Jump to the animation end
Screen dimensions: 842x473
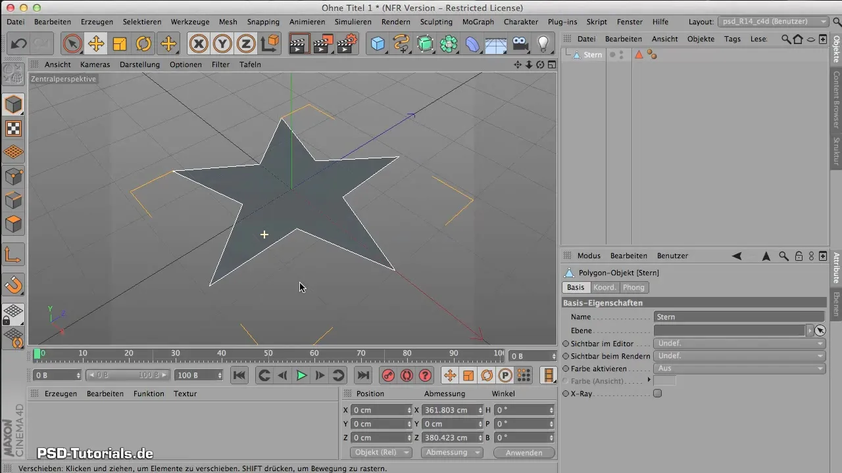click(x=362, y=375)
